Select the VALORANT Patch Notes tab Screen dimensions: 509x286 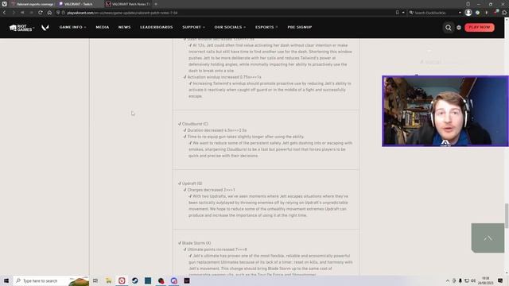127,4
